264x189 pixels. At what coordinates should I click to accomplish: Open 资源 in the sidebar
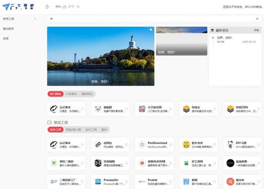pyautogui.click(x=6, y=38)
